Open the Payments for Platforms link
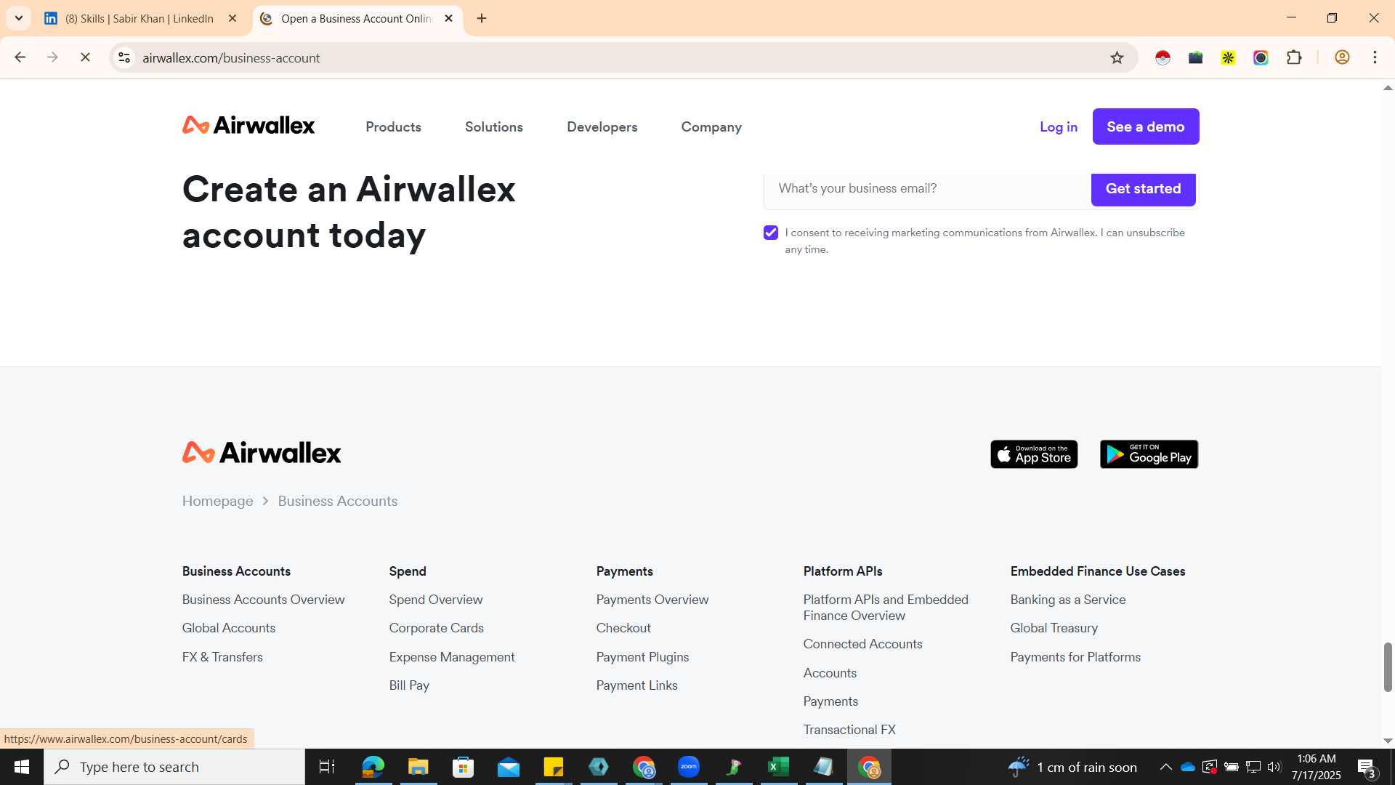This screenshot has height=785, width=1395. pyautogui.click(x=1075, y=657)
